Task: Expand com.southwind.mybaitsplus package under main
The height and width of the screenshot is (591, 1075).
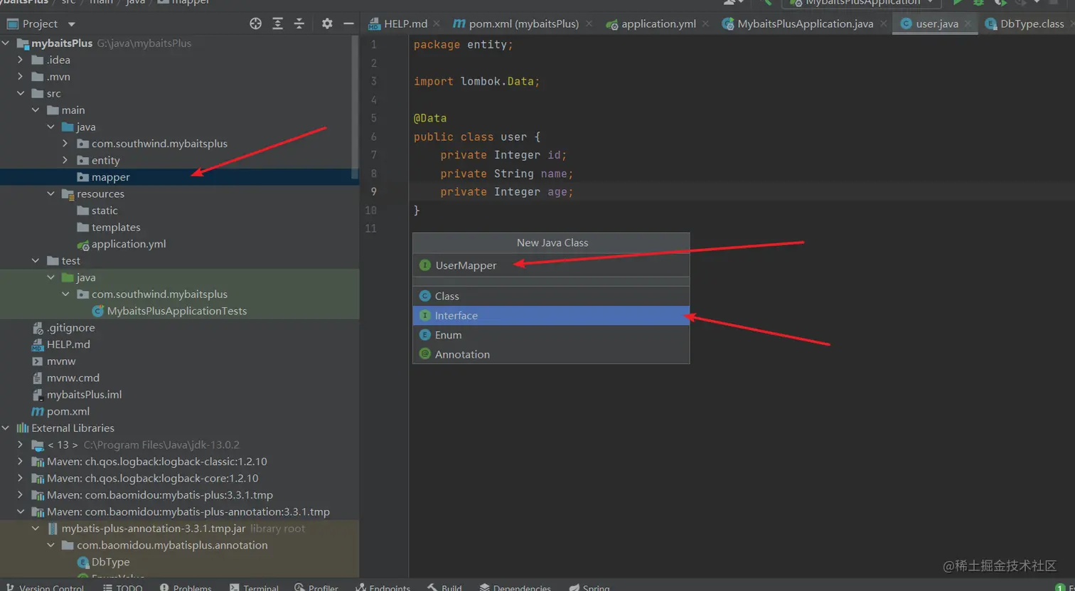Action: tap(65, 144)
